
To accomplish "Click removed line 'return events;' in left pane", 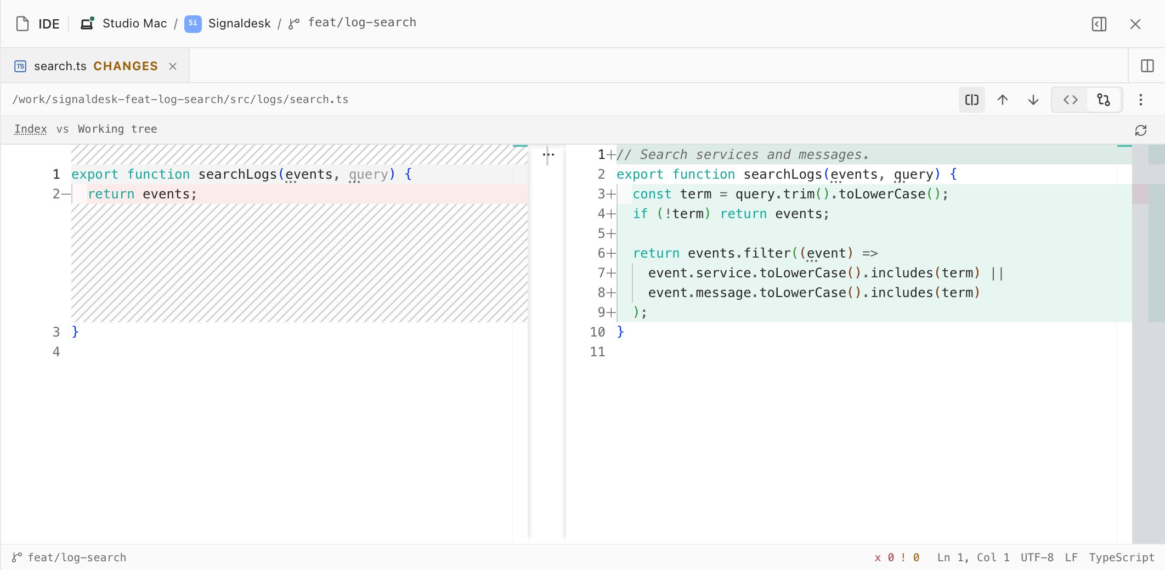I will [299, 194].
